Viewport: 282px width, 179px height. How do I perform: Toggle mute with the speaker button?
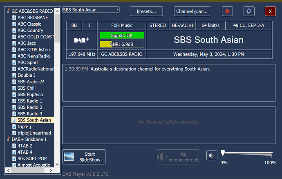point(212,156)
